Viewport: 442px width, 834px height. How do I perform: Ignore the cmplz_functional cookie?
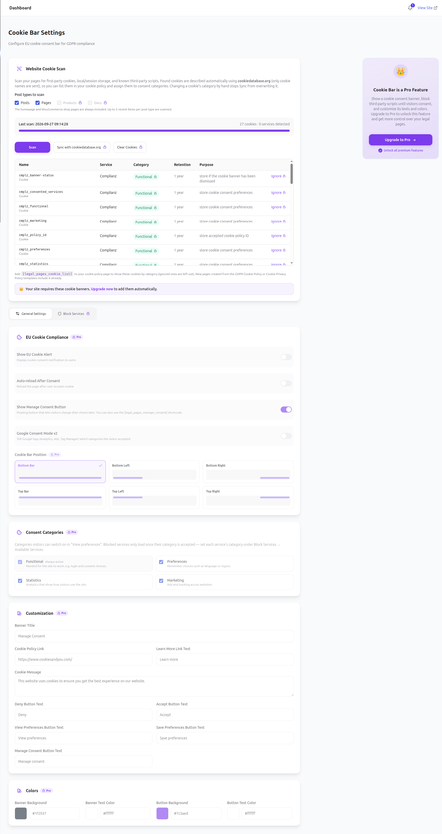(x=278, y=207)
